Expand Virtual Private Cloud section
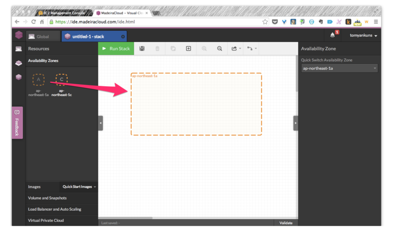 click(x=62, y=220)
